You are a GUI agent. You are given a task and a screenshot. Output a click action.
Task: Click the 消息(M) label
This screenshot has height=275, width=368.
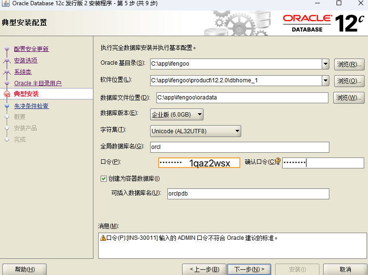point(109,226)
